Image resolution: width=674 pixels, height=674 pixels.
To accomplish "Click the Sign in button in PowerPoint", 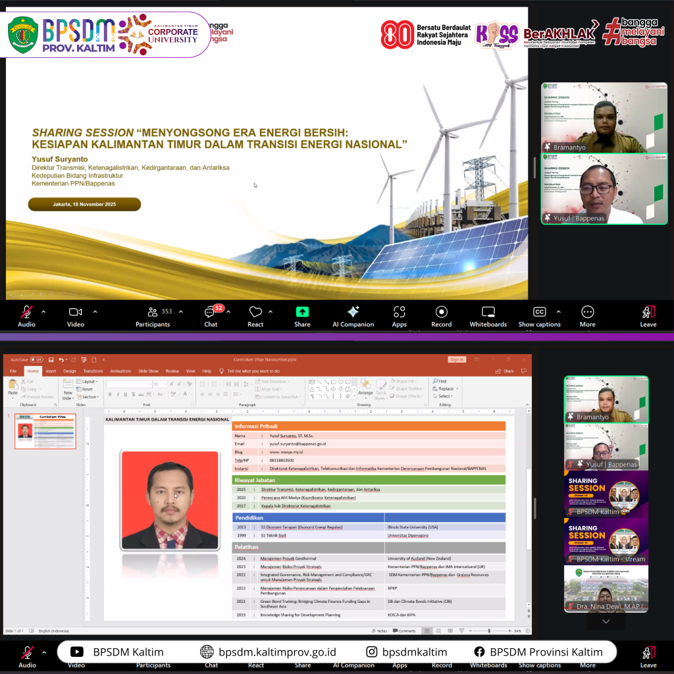I will [457, 359].
